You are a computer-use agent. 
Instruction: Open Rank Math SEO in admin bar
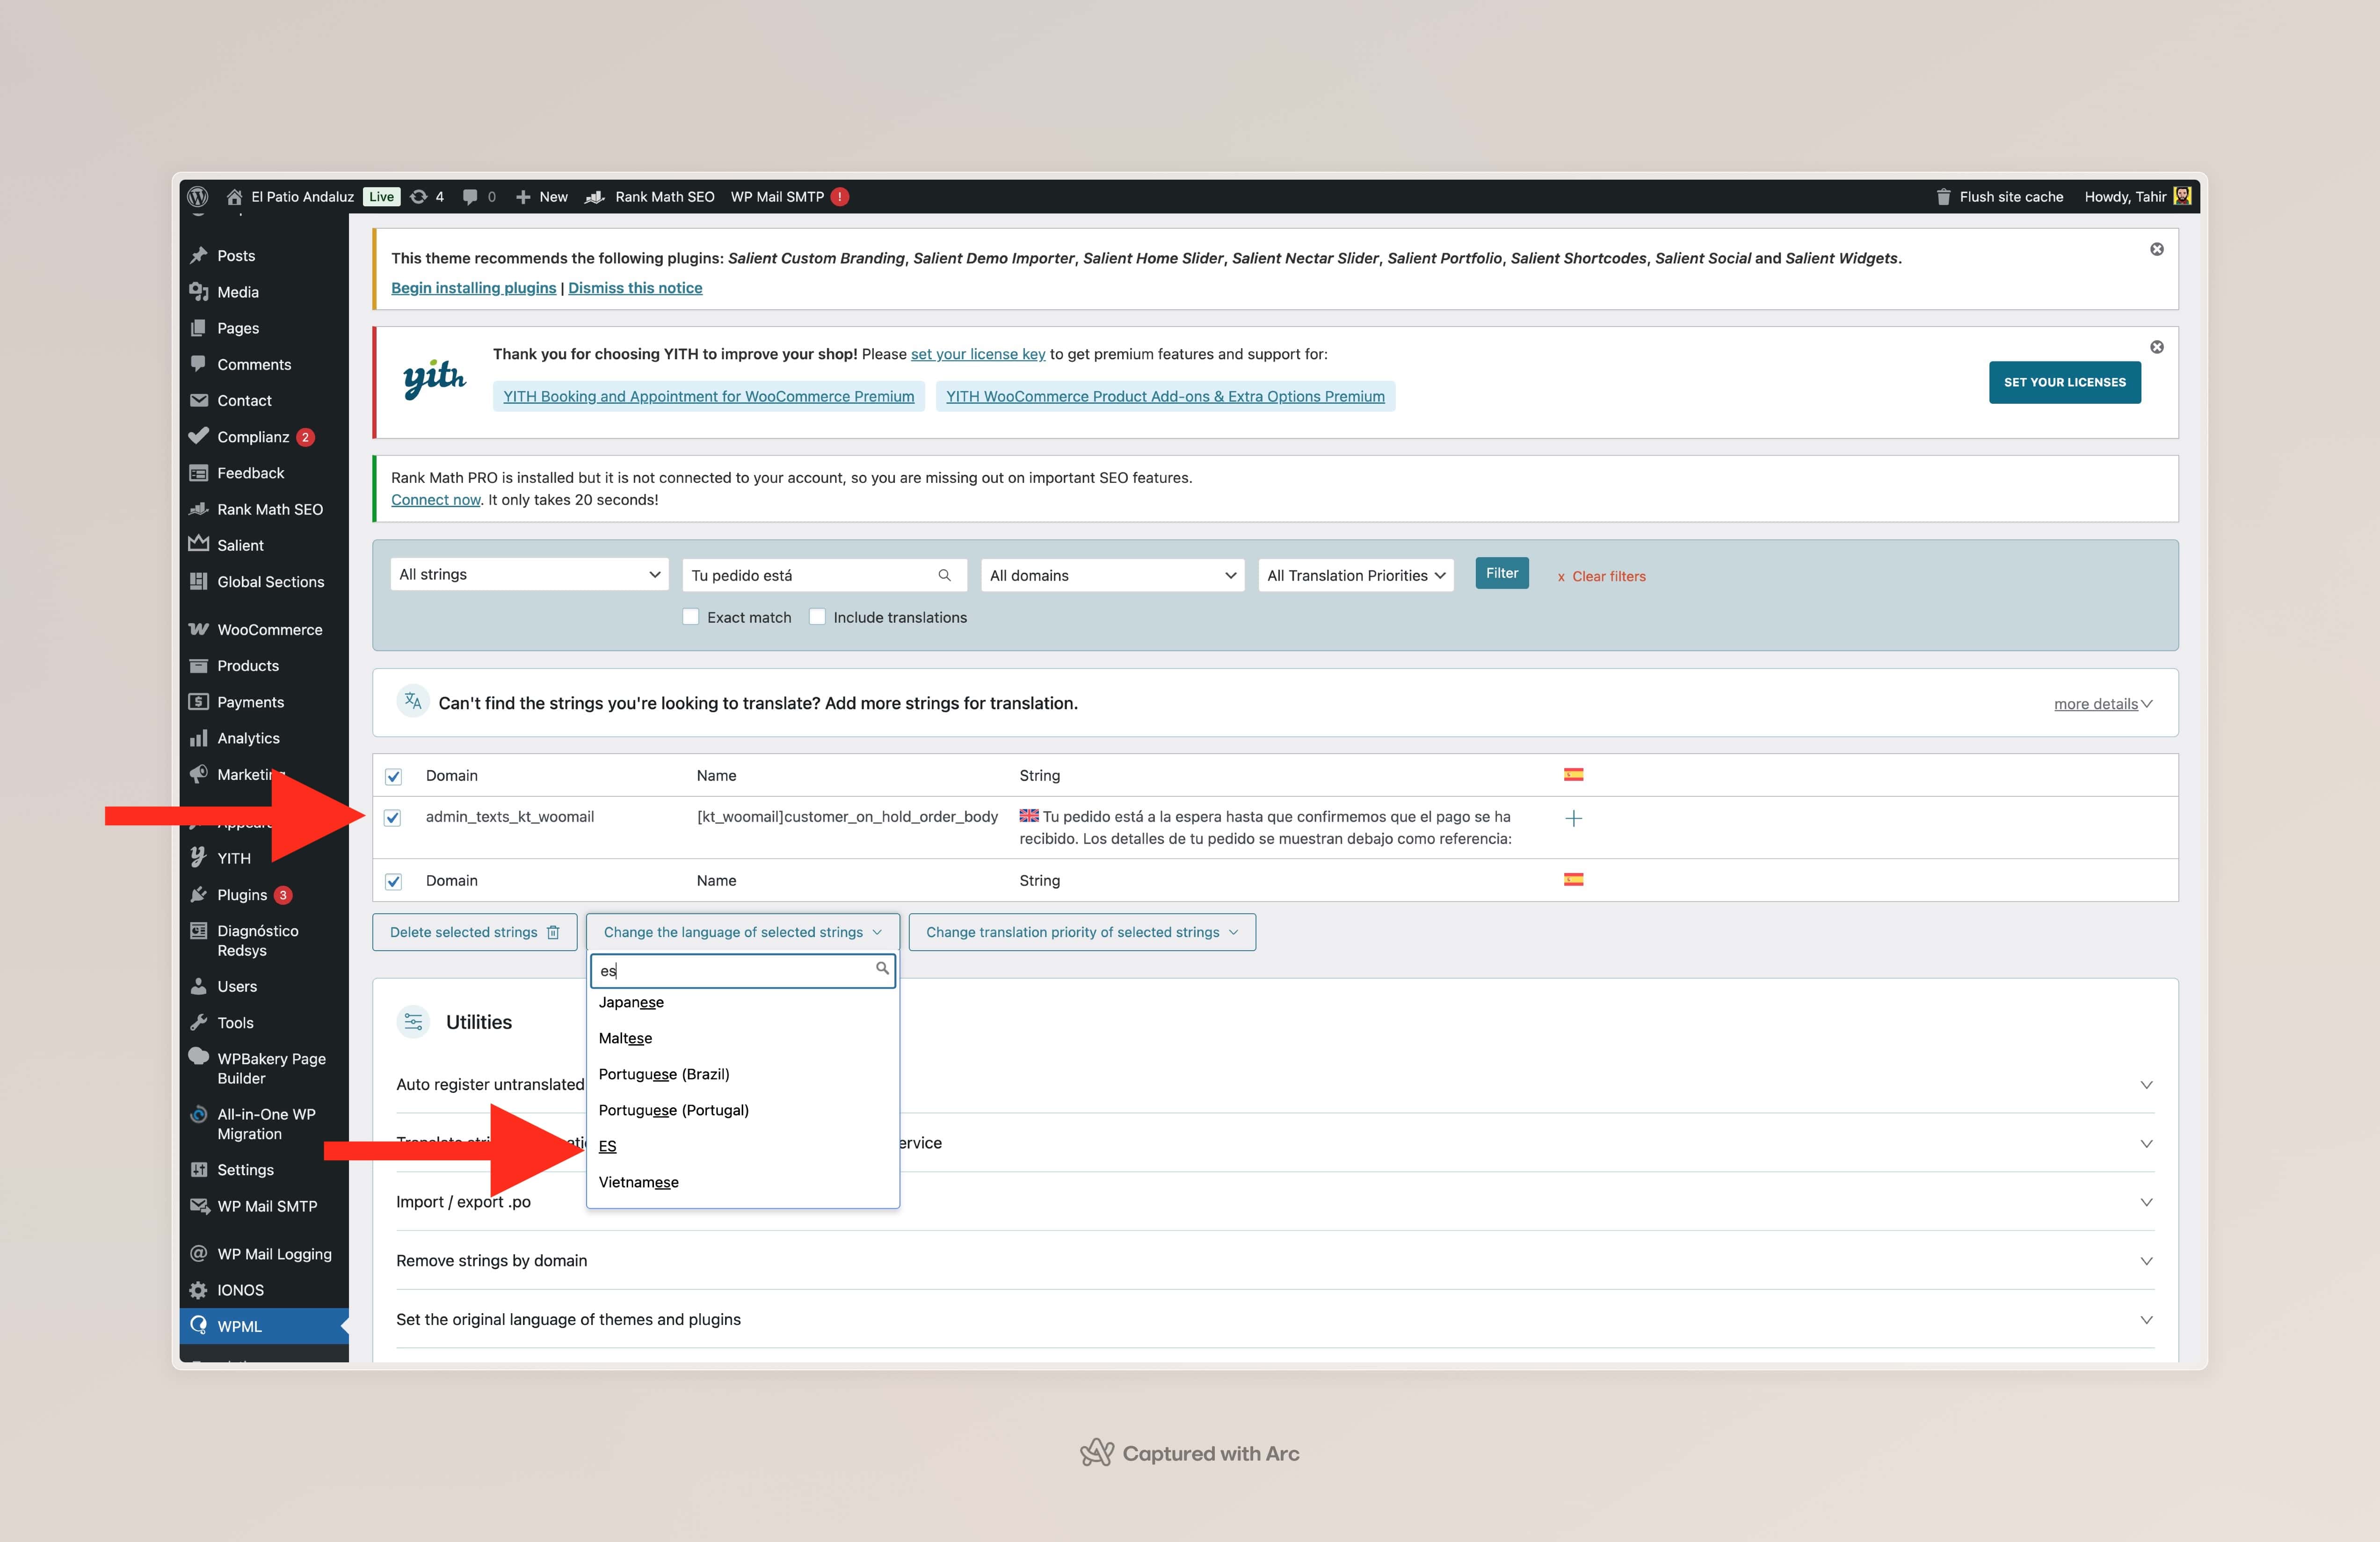[650, 197]
